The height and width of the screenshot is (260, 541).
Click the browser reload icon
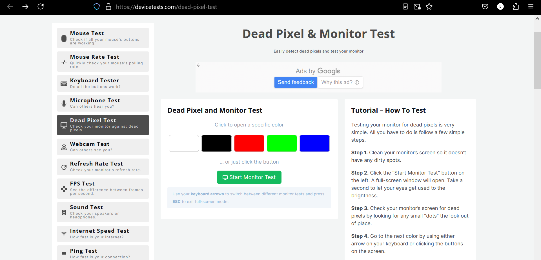point(41,6)
